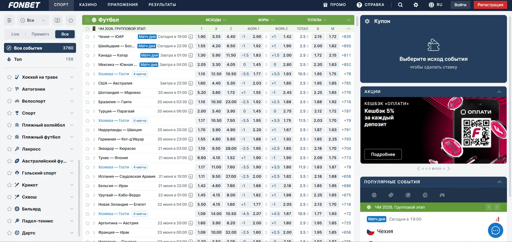The height and width of the screenshot is (242, 512).
Task: Open the search magnifier icon in header
Action: point(400,5)
